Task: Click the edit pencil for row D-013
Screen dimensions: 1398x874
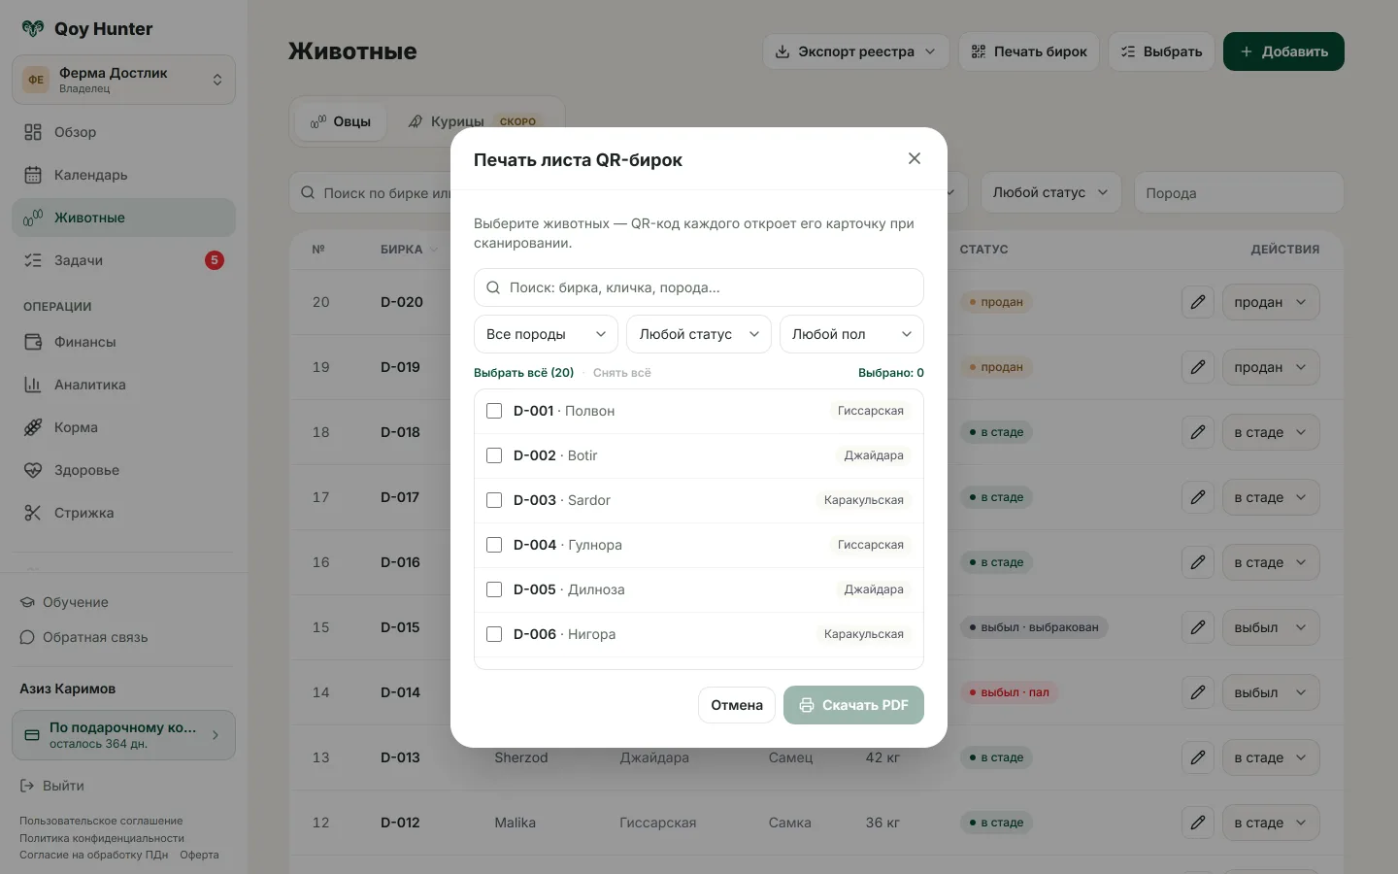Action: [1198, 757]
